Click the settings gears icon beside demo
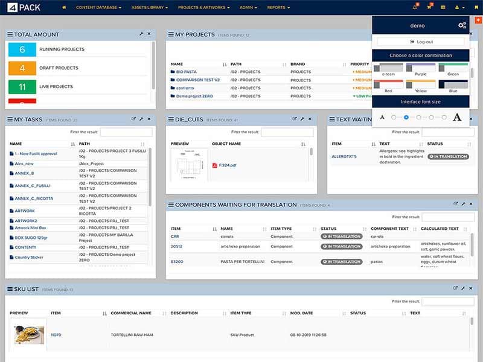483x362 pixels. [462, 25]
